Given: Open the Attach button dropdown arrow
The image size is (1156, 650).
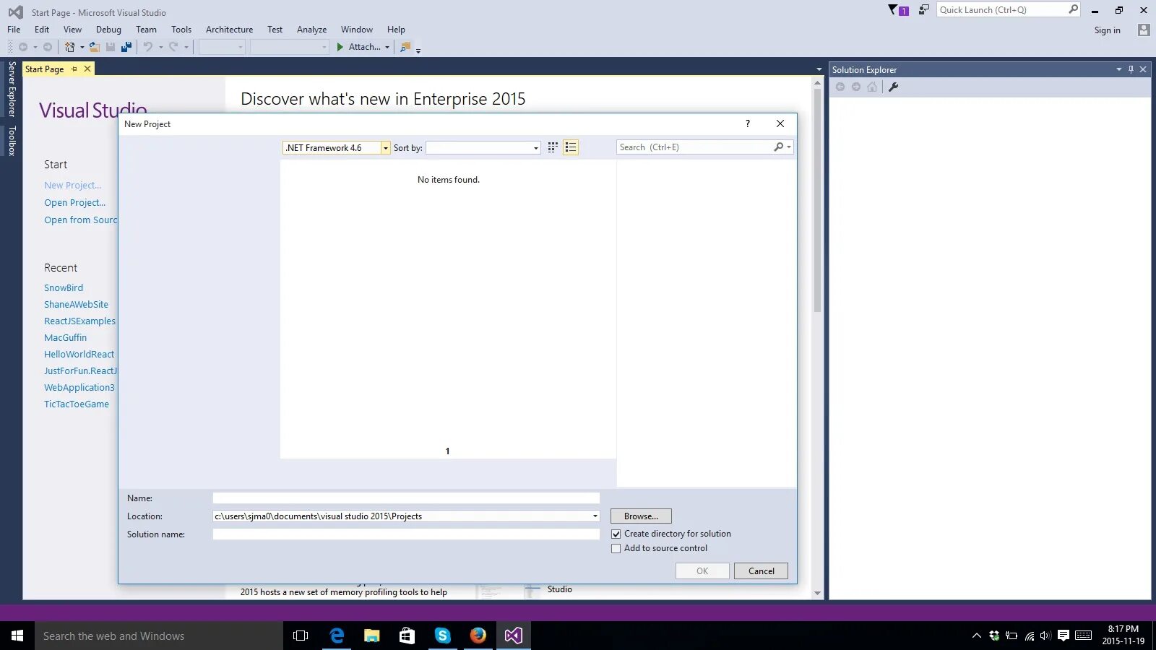Looking at the screenshot, I should click(387, 48).
